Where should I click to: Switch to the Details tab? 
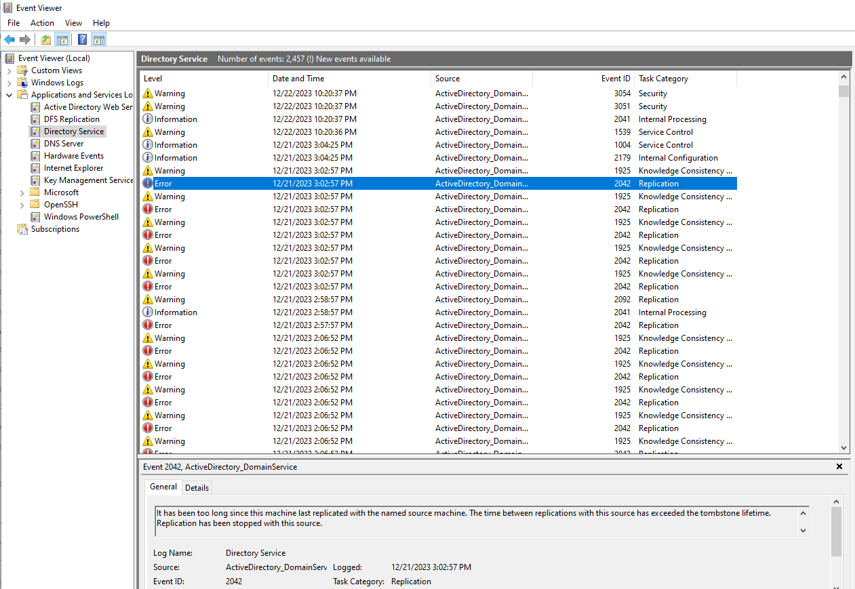[x=197, y=487]
